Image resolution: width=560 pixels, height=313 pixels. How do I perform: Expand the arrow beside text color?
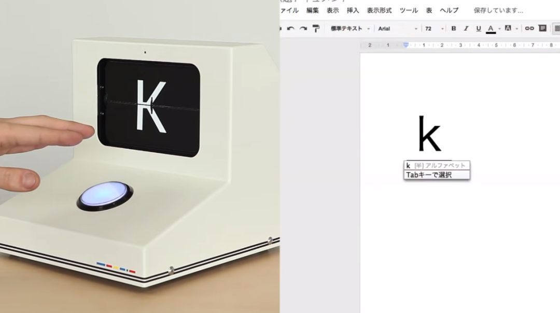(x=499, y=29)
